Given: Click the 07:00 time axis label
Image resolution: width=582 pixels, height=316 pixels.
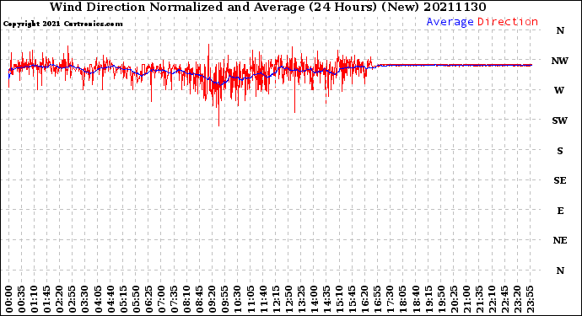Looking at the screenshot, I should [161, 299].
